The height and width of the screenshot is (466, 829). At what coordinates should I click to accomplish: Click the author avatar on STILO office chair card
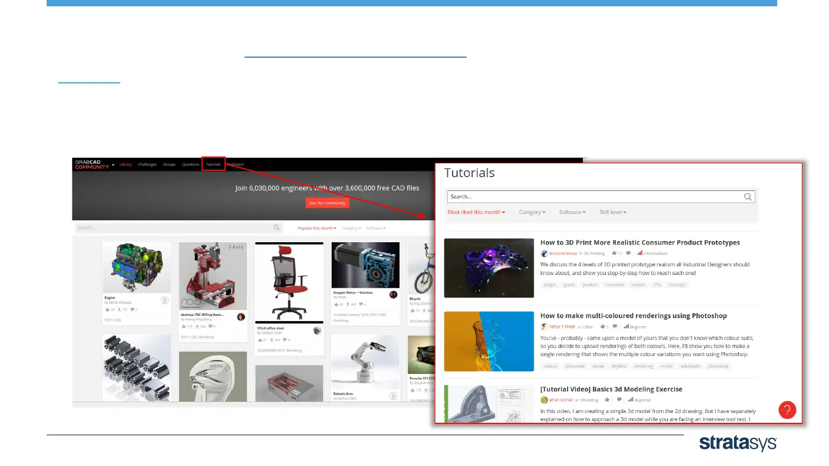click(x=317, y=330)
